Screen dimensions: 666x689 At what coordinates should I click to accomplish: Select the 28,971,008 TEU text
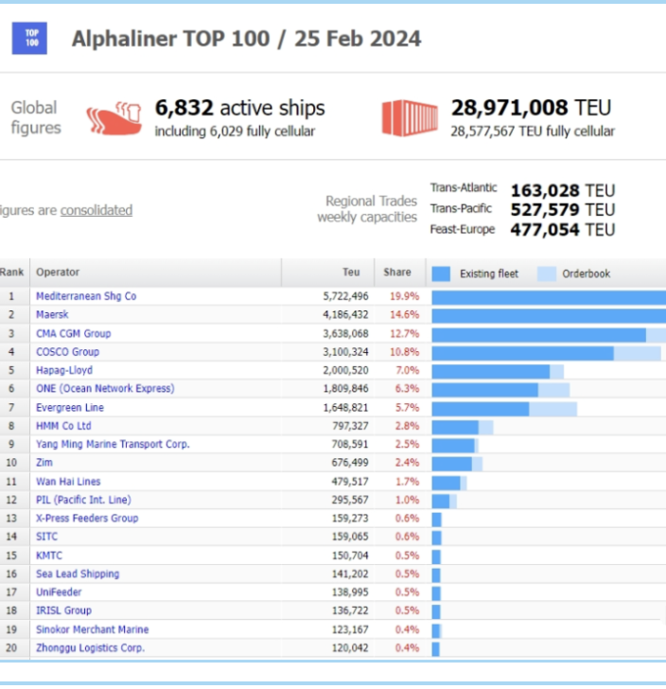click(x=531, y=108)
